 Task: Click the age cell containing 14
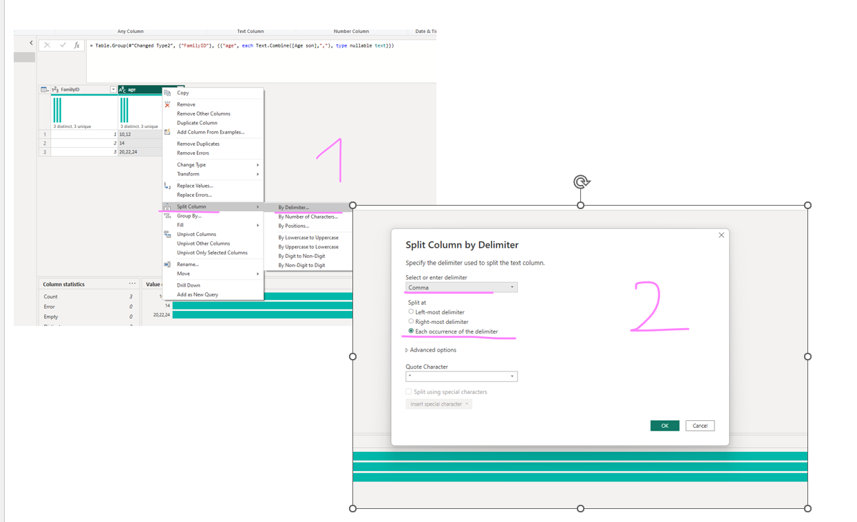(x=140, y=143)
